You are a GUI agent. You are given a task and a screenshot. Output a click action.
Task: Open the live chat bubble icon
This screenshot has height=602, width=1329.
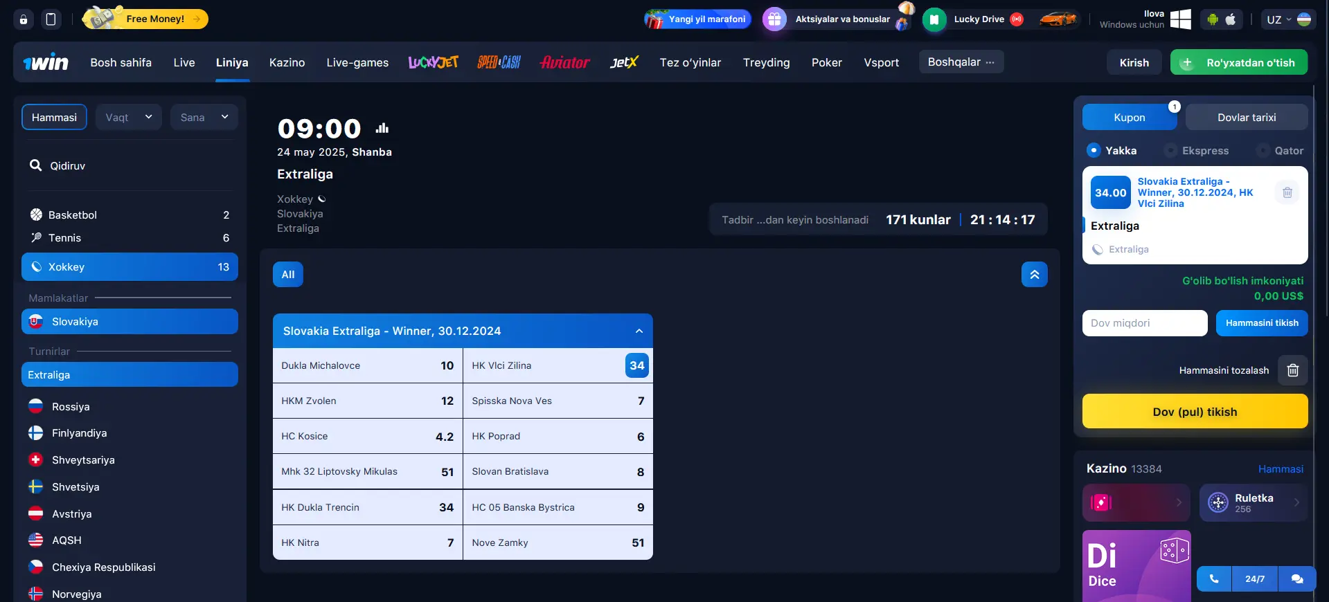[1297, 578]
